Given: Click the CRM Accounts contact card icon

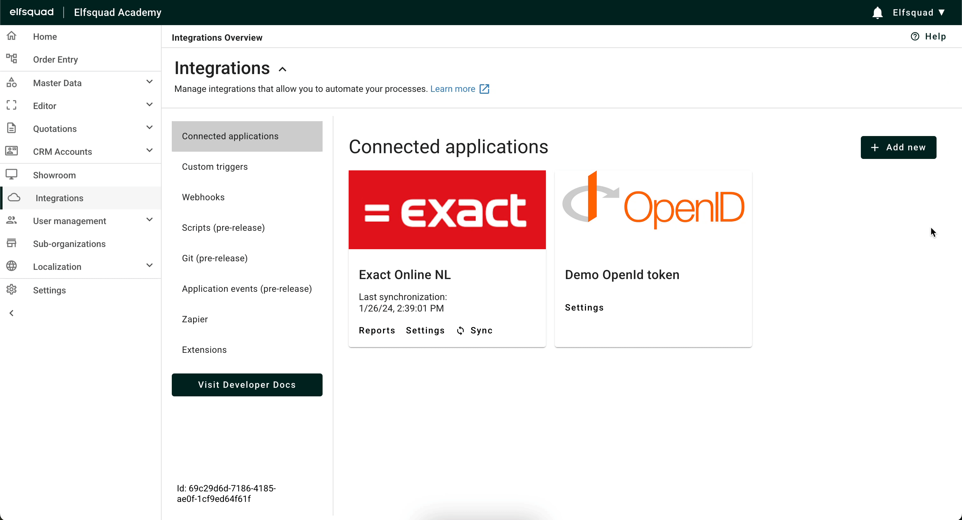Looking at the screenshot, I should [11, 151].
